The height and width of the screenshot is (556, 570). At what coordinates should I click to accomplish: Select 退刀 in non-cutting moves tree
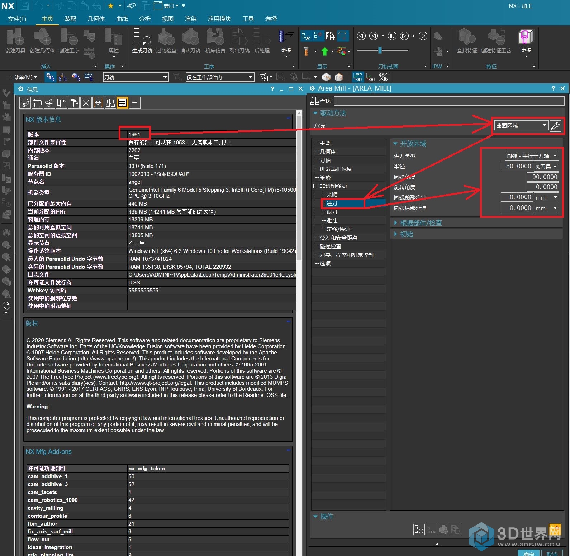click(x=332, y=212)
